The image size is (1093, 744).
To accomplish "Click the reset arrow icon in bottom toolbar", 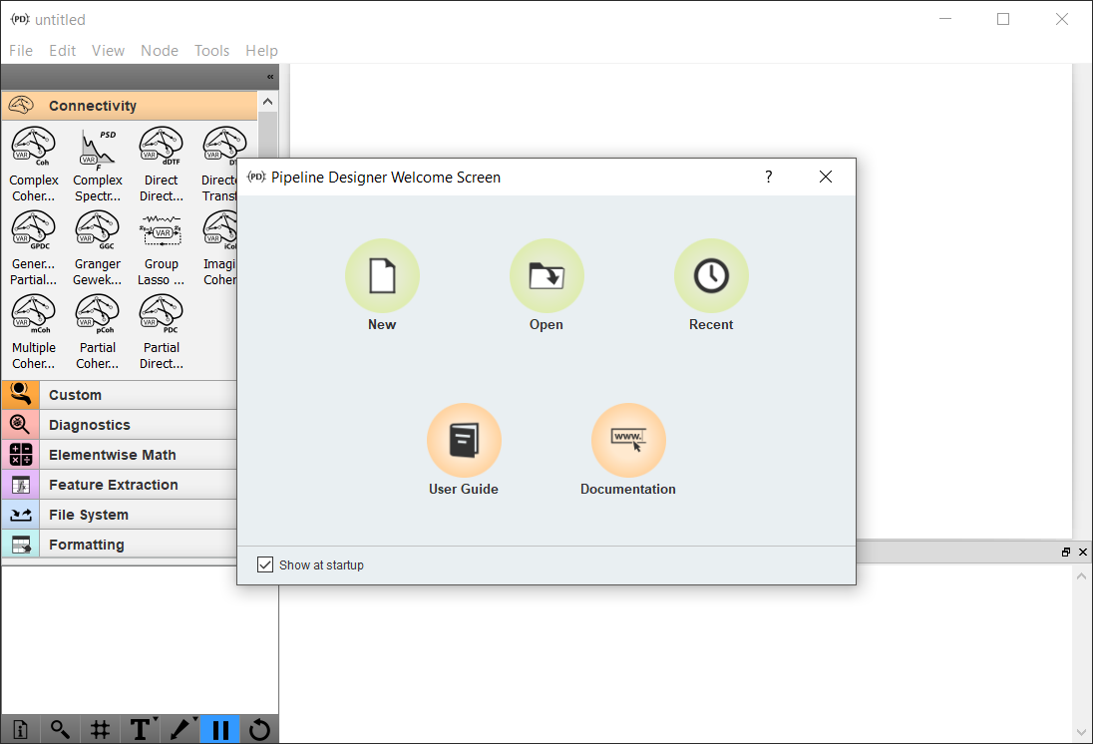I will tap(259, 729).
